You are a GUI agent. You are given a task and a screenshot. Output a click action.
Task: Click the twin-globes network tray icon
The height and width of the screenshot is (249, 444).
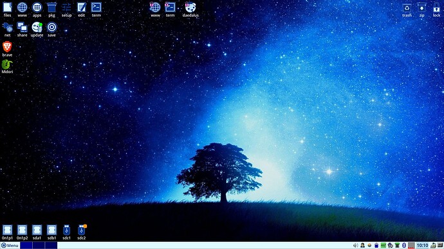(390, 245)
